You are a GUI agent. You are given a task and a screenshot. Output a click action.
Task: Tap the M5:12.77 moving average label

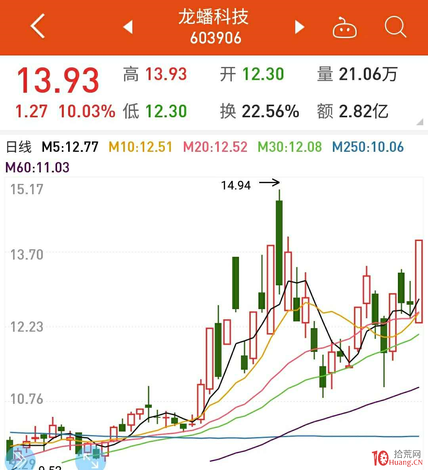click(x=70, y=147)
